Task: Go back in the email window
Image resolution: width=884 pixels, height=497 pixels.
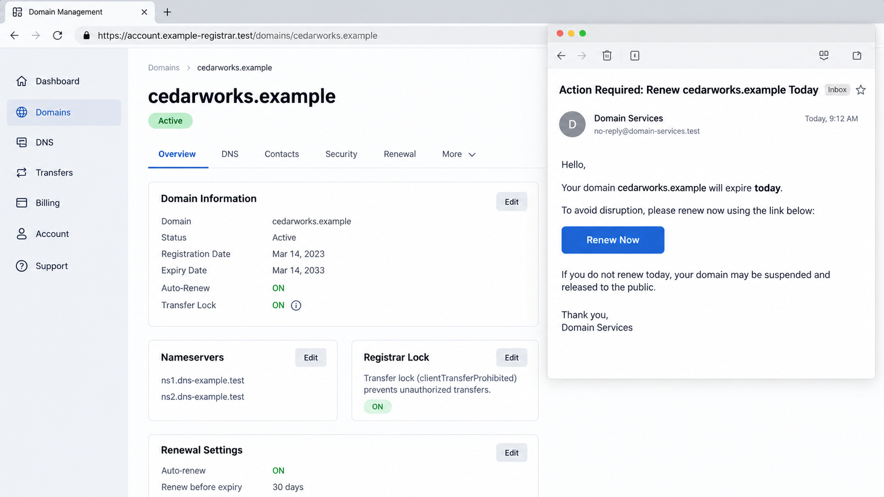Action: point(561,55)
